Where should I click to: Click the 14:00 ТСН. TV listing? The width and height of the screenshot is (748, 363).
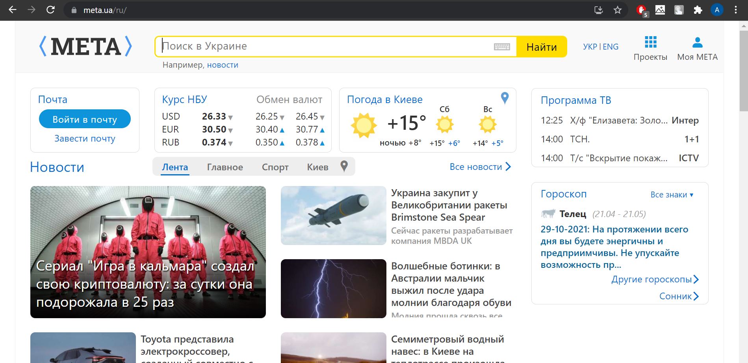pos(620,139)
